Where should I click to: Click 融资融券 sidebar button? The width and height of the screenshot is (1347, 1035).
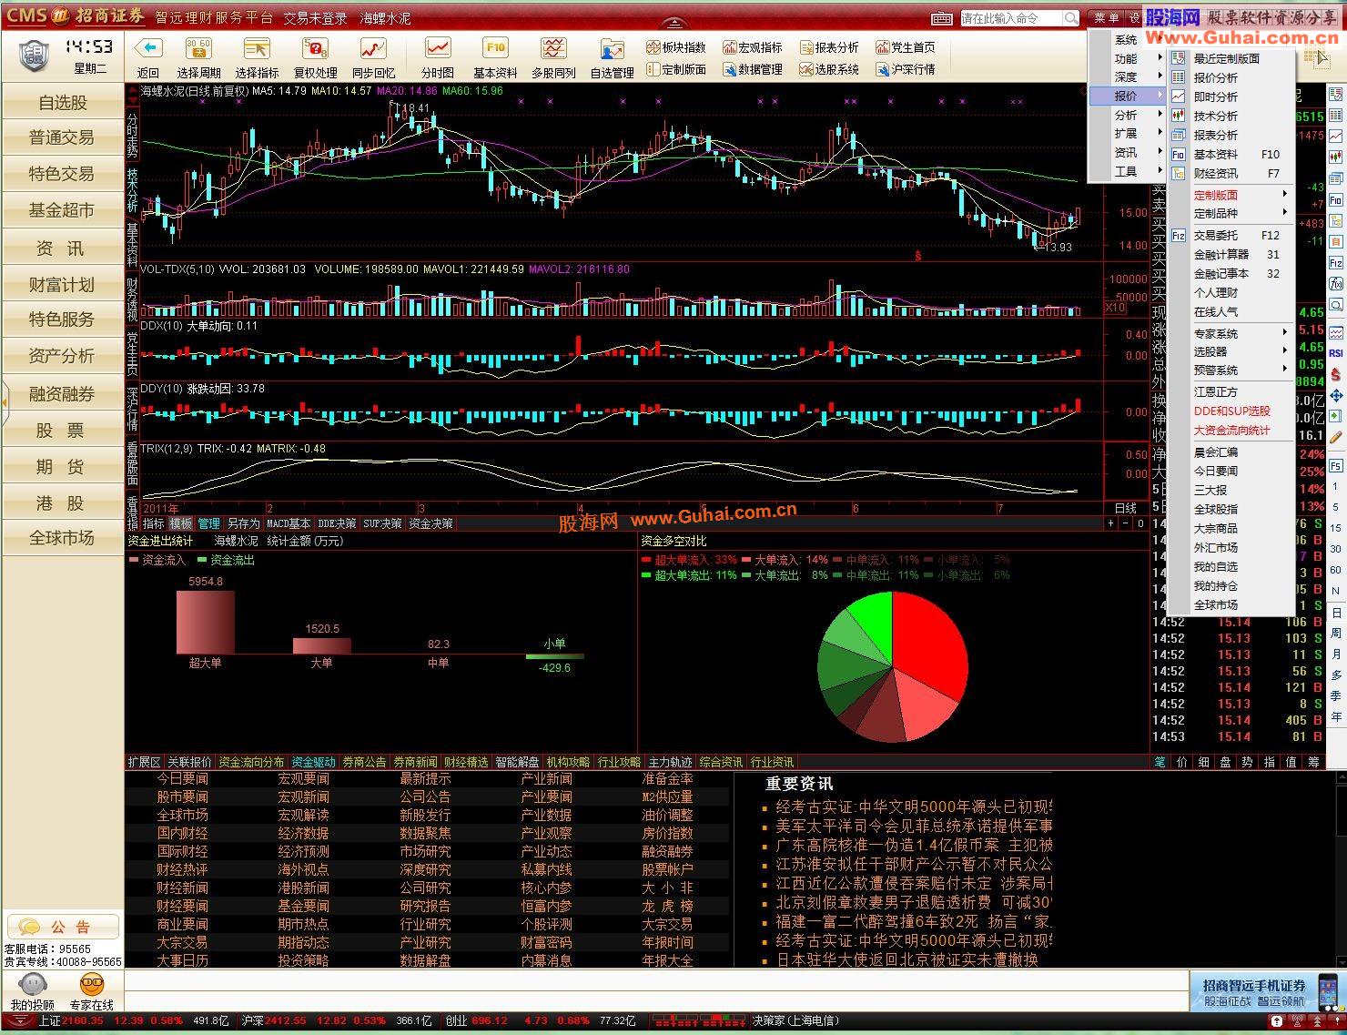point(62,394)
